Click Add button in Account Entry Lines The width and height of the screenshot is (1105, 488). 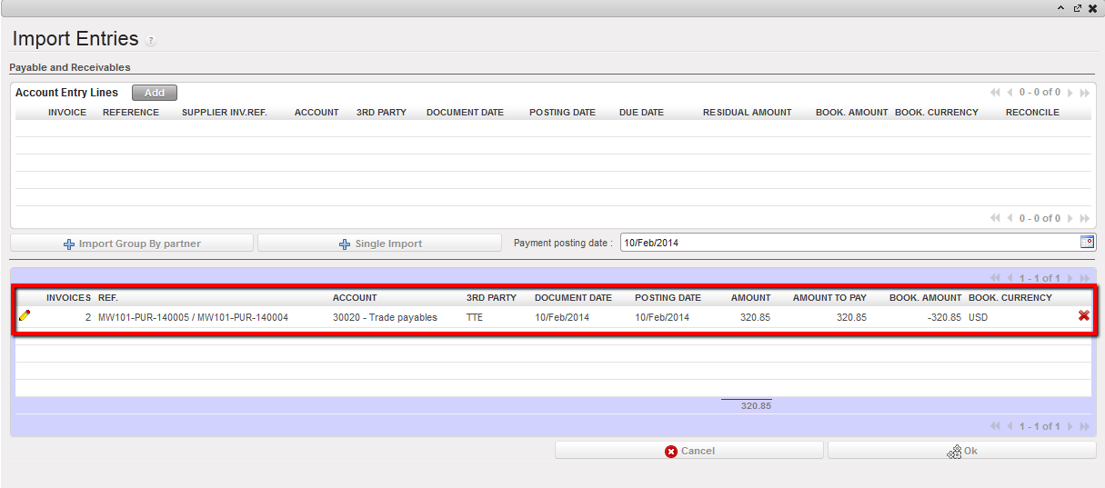point(155,93)
